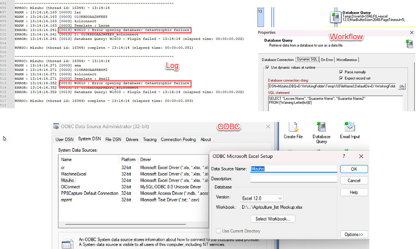
Task: Expand more settings with Options>>
Action: click(x=353, y=234)
